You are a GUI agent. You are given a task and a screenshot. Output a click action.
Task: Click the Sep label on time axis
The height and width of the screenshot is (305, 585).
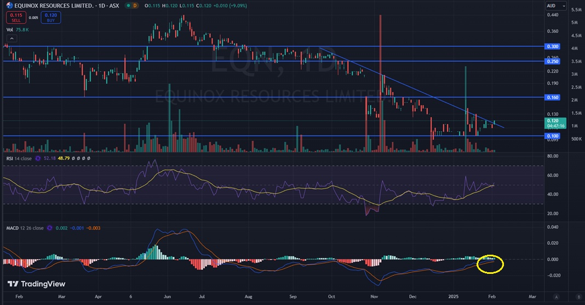pos(293,297)
